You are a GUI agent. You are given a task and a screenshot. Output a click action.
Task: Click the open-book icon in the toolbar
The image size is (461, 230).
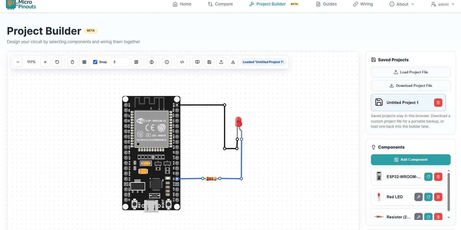point(197,62)
